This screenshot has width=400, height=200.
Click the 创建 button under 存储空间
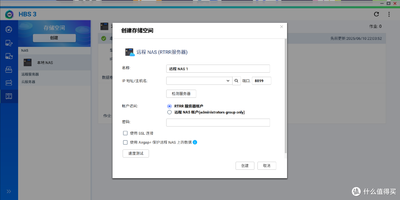click(x=54, y=38)
